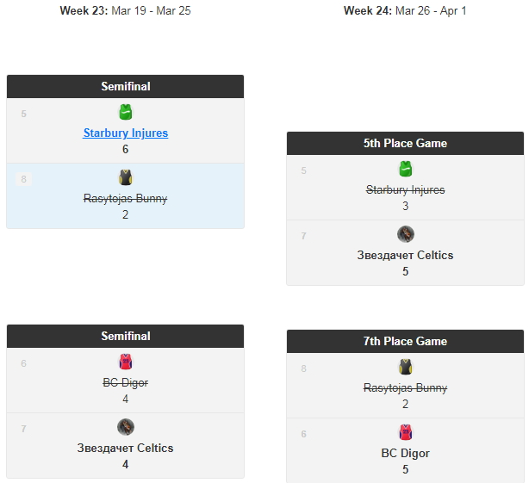Viewport: 529px width, 483px height.
Task: Click BC Digor red jersey in bottom Semifinal
Action: pyautogui.click(x=126, y=362)
